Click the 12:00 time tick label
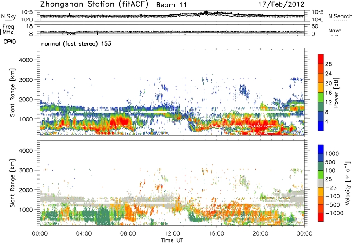352x243 pixels. tap(172, 234)
